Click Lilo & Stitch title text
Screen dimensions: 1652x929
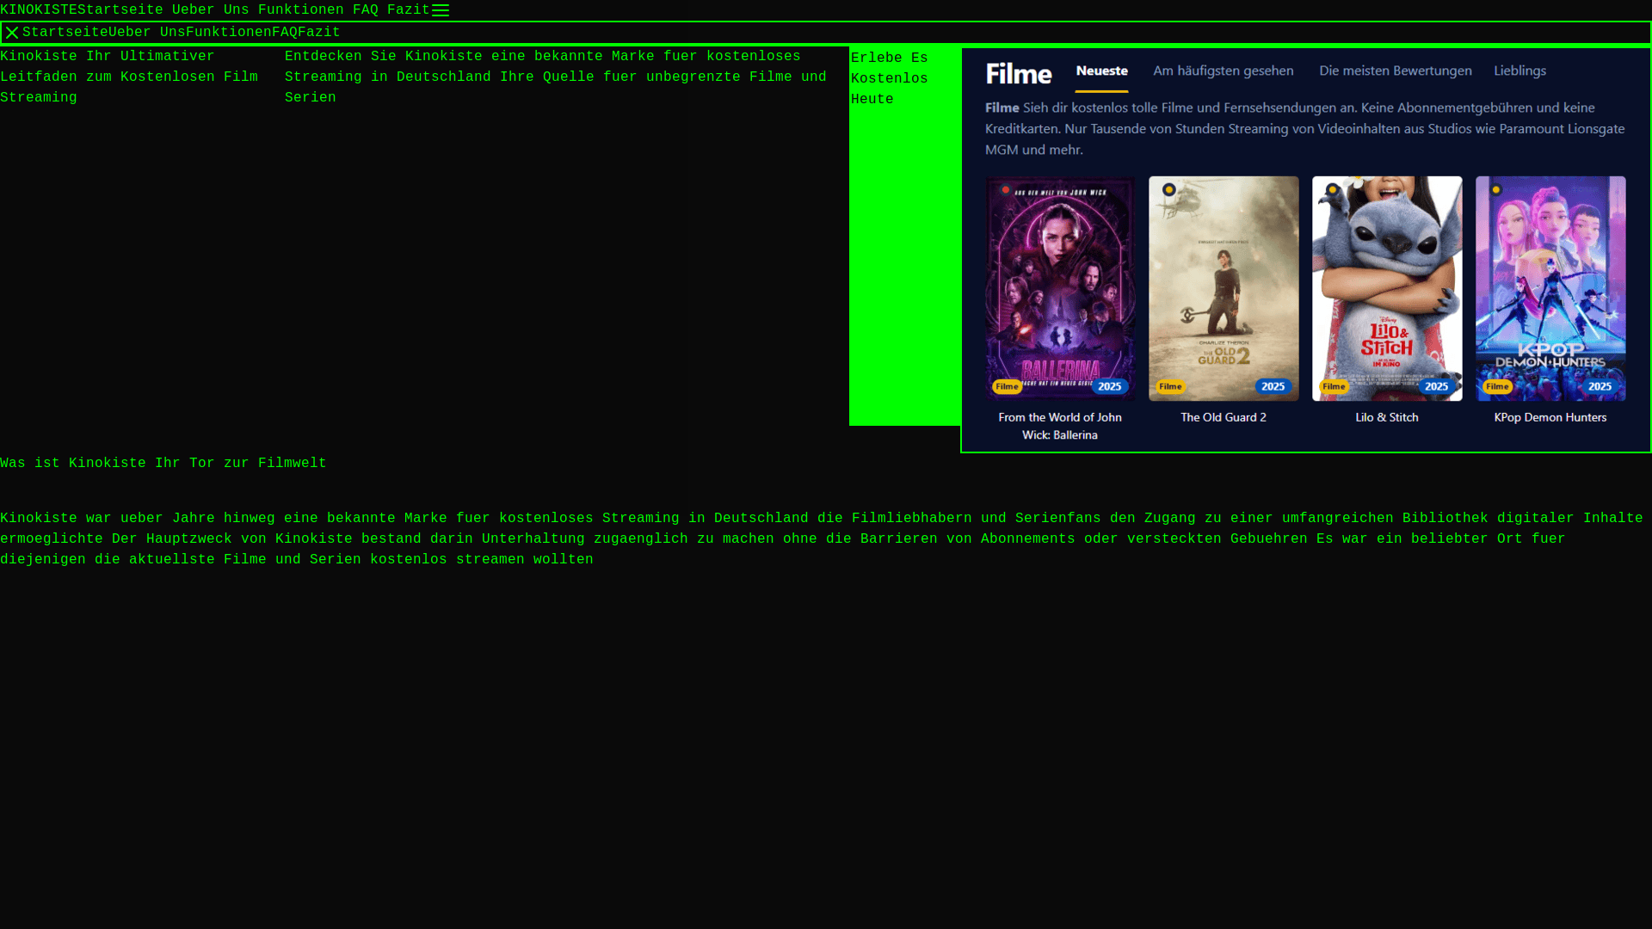[1387, 417]
